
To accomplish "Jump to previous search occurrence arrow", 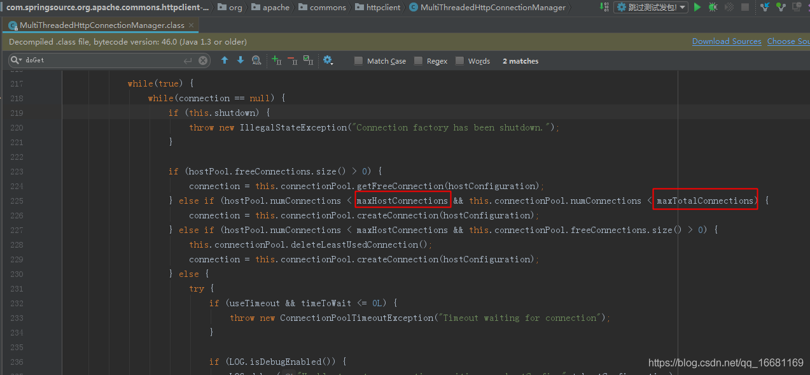I will click(225, 60).
